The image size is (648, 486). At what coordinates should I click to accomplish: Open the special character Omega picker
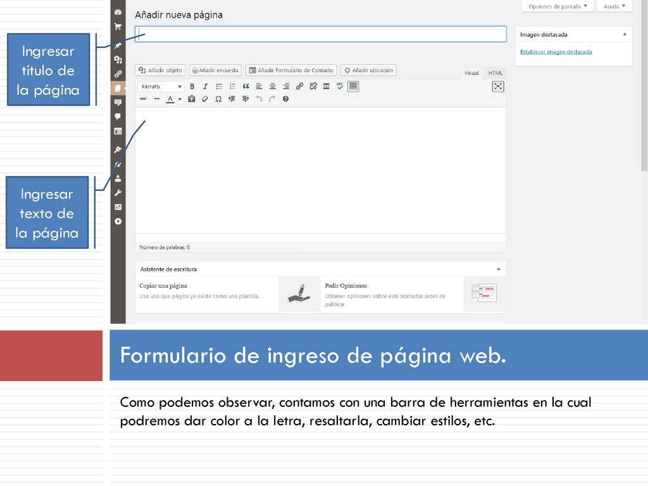(218, 99)
